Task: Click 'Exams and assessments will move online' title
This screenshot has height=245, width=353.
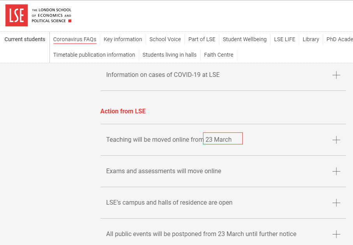Action: click(x=164, y=171)
